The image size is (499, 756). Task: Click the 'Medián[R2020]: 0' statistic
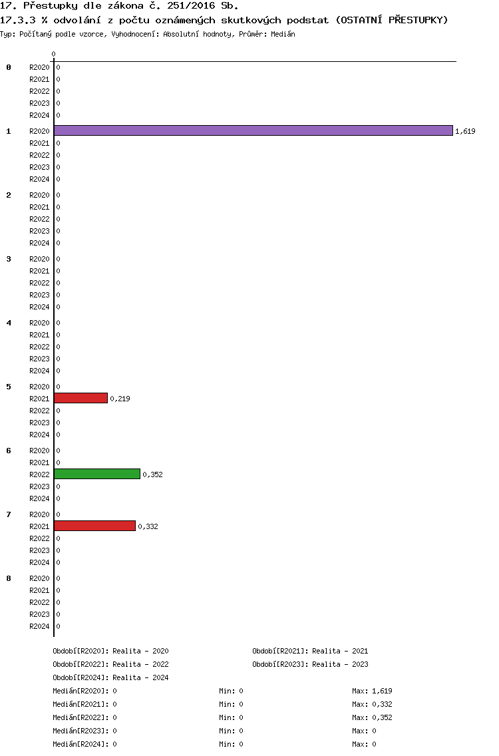(x=85, y=691)
